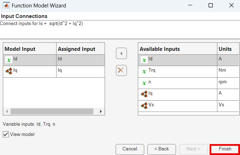Click the Variable inputs: Id, Trq, n text

click(29, 124)
